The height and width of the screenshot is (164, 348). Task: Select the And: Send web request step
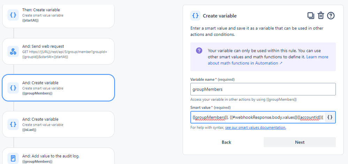coord(58,52)
